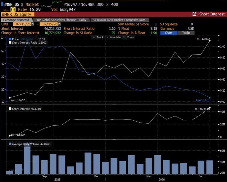Click the S3 Squeeze label
Screen dimensions: 227x182
(169, 24)
